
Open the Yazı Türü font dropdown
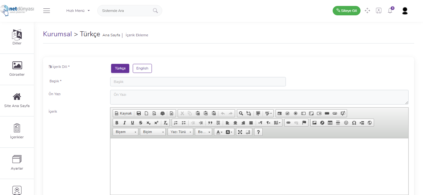180,132
